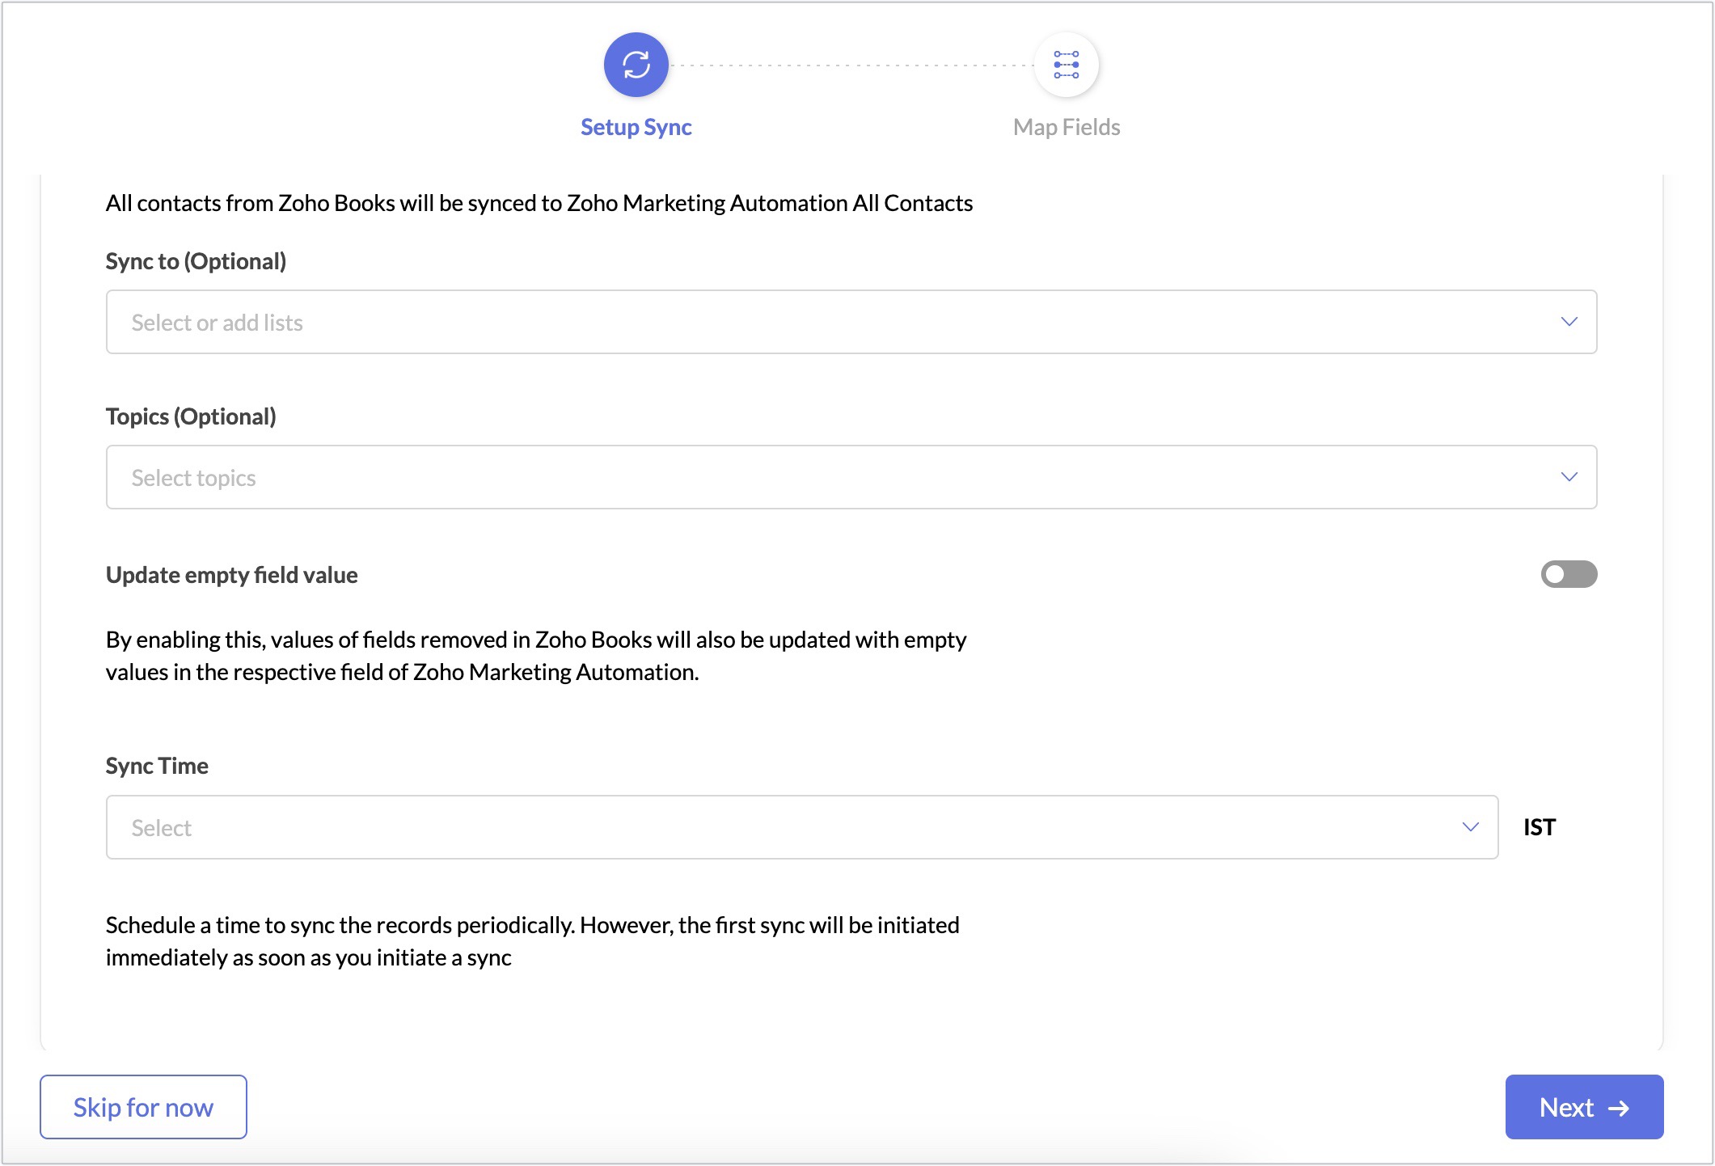
Task: Click the All contacts from Zoho Books text
Action: (x=539, y=203)
